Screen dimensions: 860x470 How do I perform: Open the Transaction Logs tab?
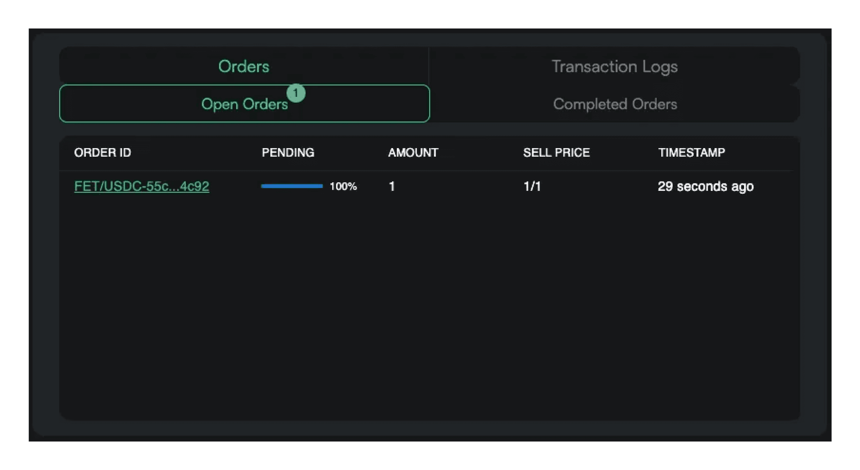(614, 66)
